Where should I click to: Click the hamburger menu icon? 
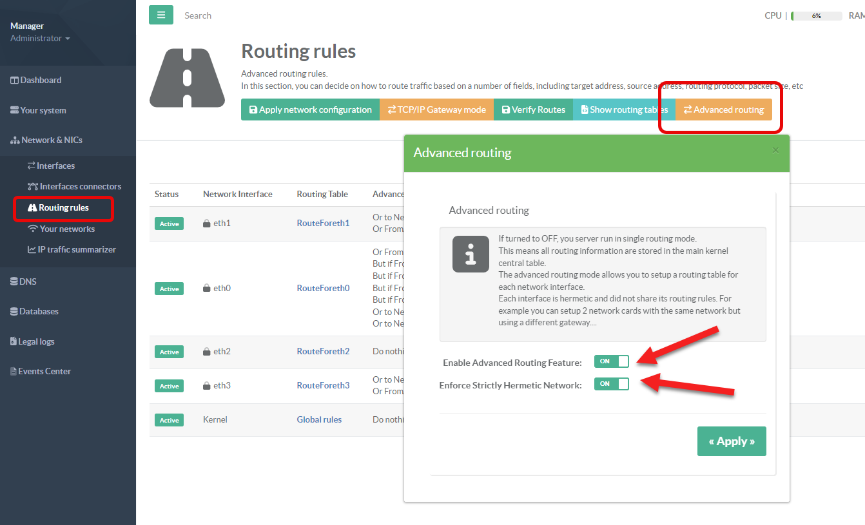[x=160, y=15]
